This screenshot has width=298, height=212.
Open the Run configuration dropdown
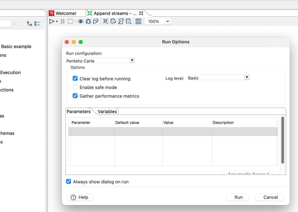[132, 60]
